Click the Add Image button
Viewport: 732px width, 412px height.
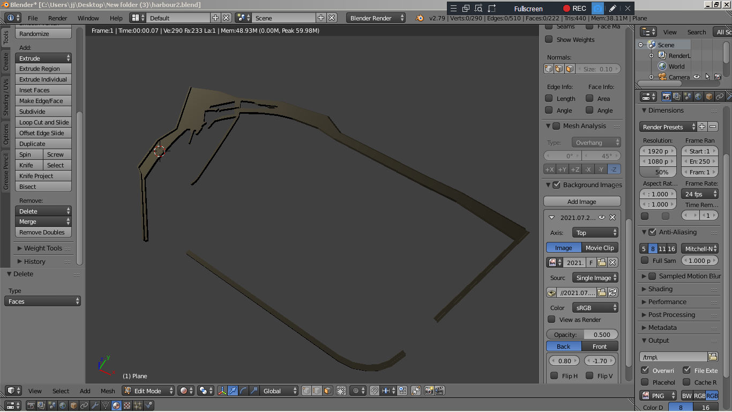point(581,202)
